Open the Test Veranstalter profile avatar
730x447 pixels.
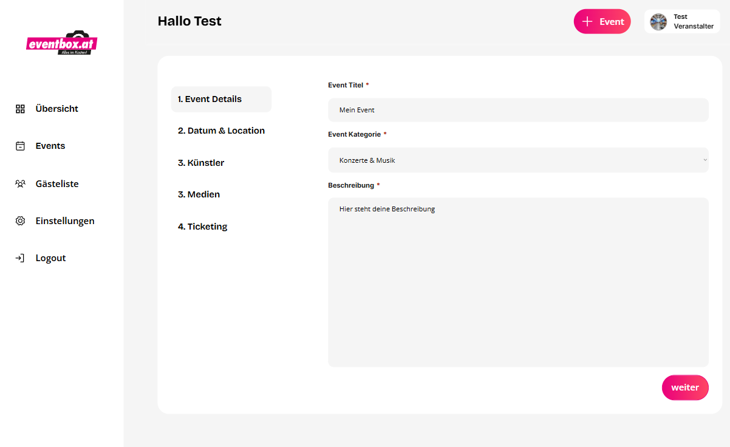click(658, 21)
